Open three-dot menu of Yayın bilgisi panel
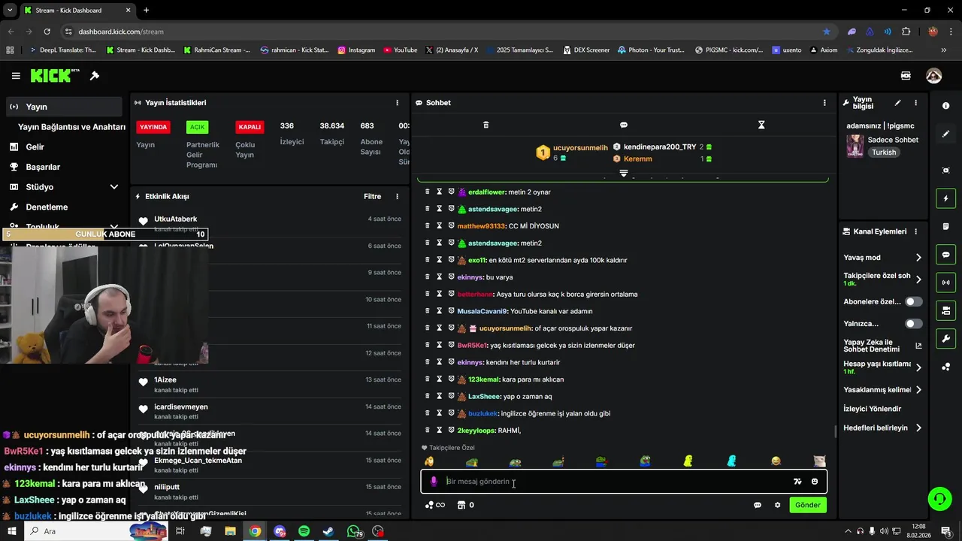The image size is (962, 541). [915, 103]
